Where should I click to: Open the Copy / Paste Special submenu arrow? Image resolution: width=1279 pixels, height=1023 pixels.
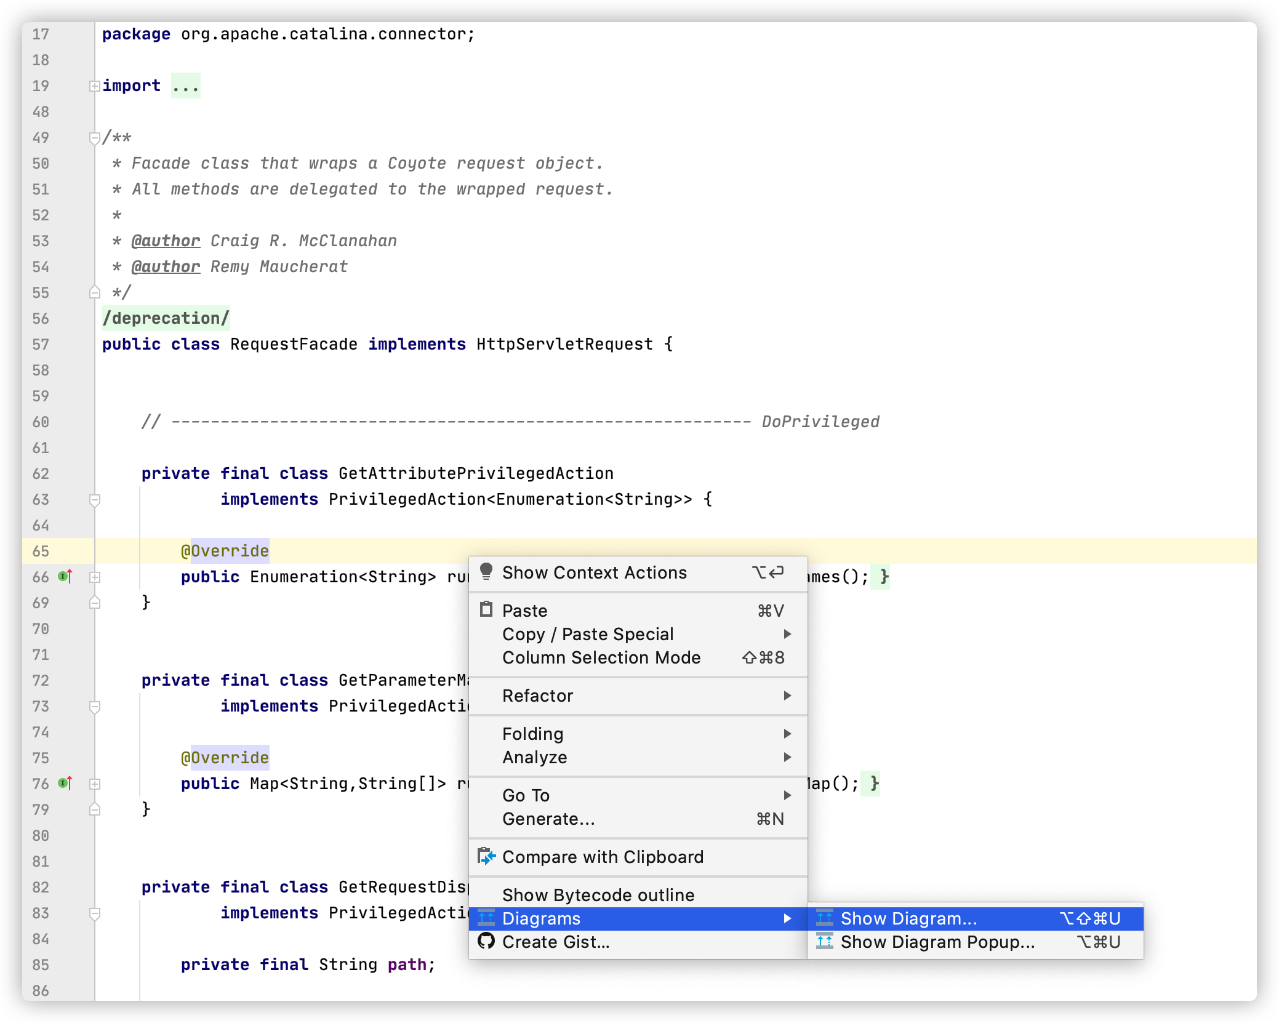point(787,634)
